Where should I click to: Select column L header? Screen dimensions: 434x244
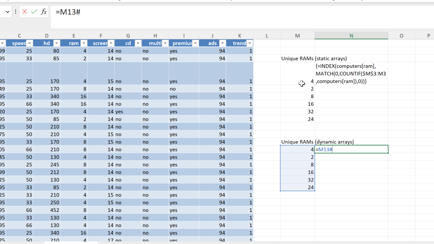point(267,36)
